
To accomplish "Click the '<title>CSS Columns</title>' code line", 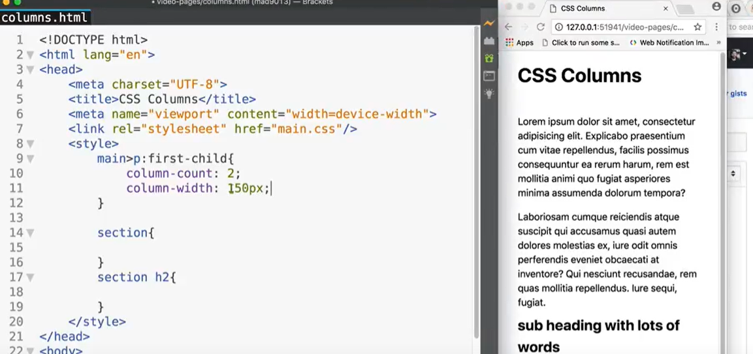I will 162,99.
